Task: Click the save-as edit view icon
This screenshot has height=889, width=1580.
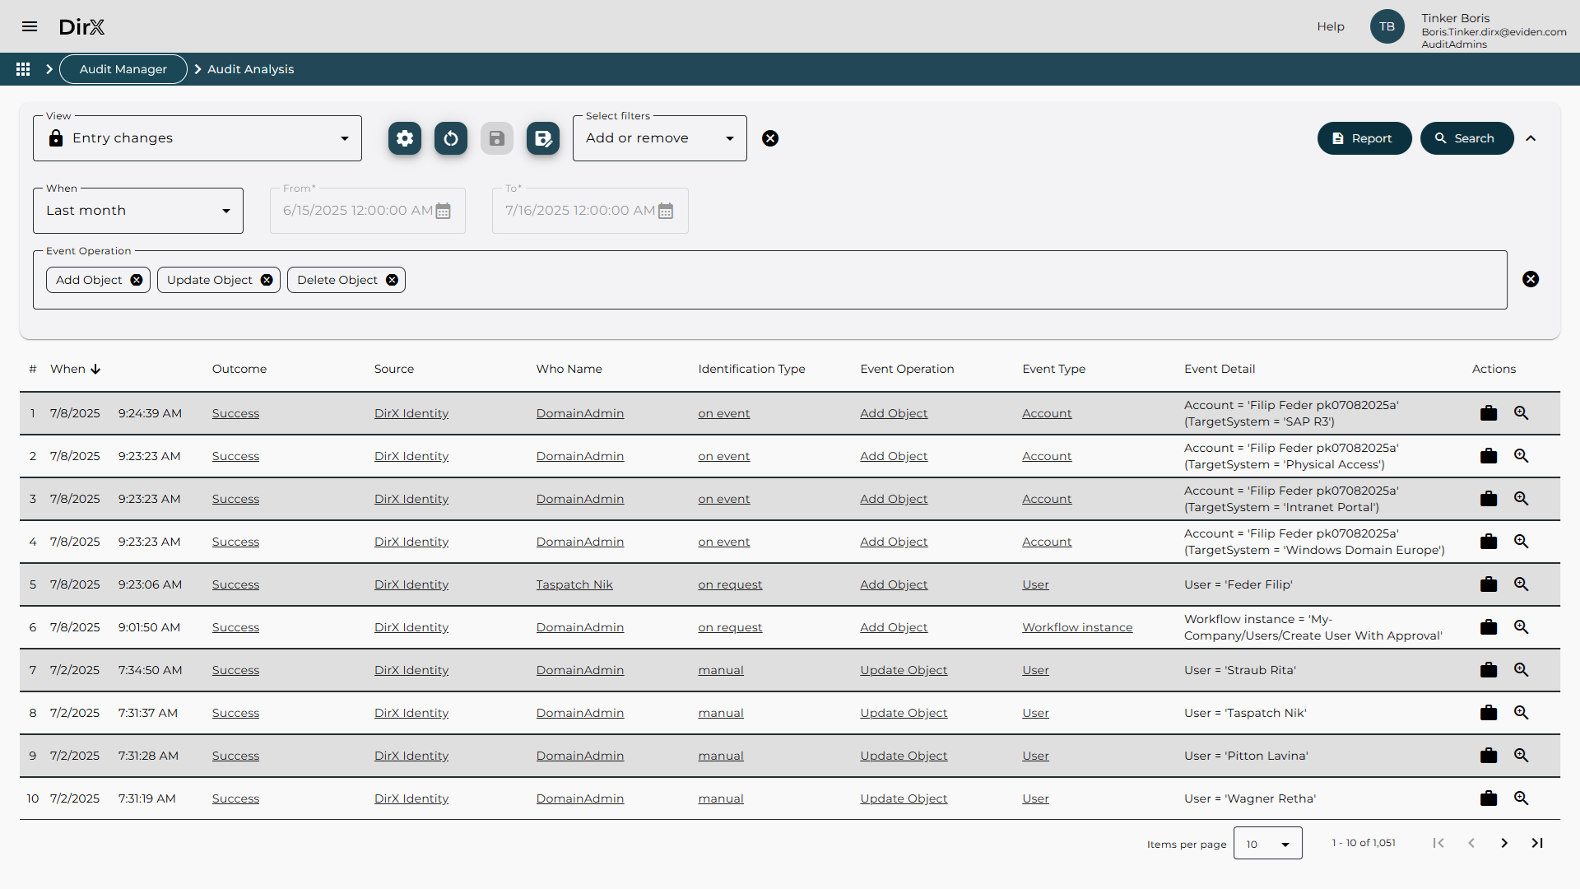Action: (543, 138)
